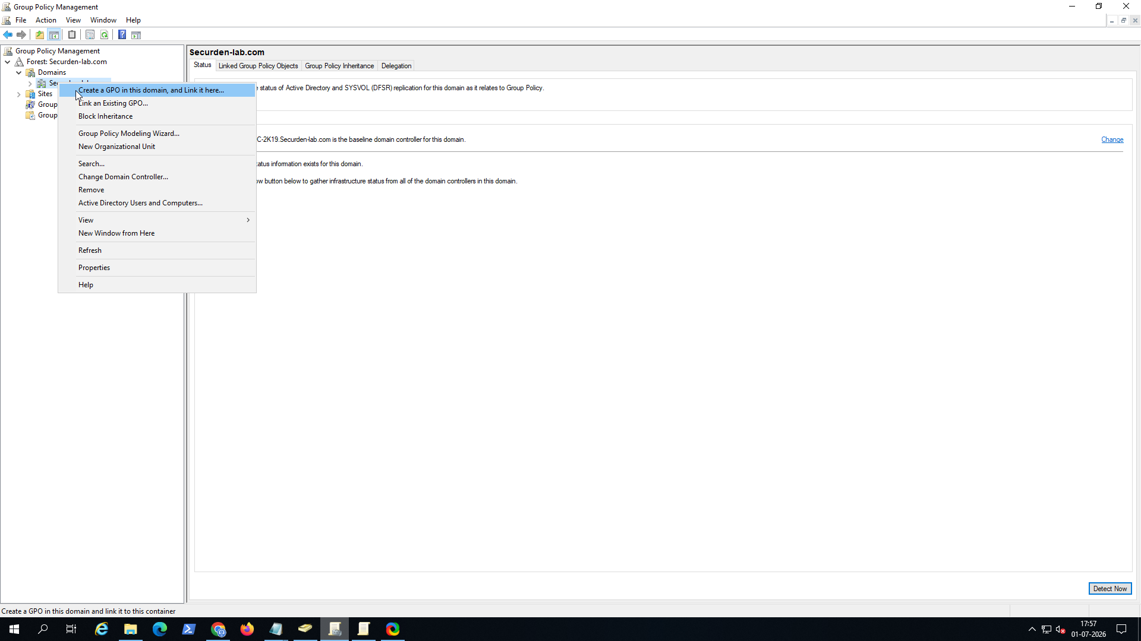The image size is (1141, 641).
Task: Expand the domain node under Domains
Action: (x=30, y=84)
